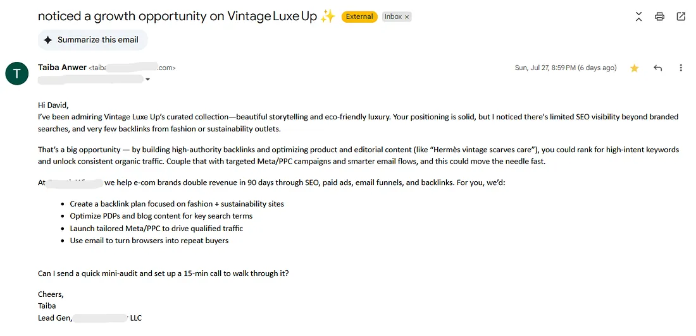Click the yellow External tag
696x336 pixels.
click(359, 17)
